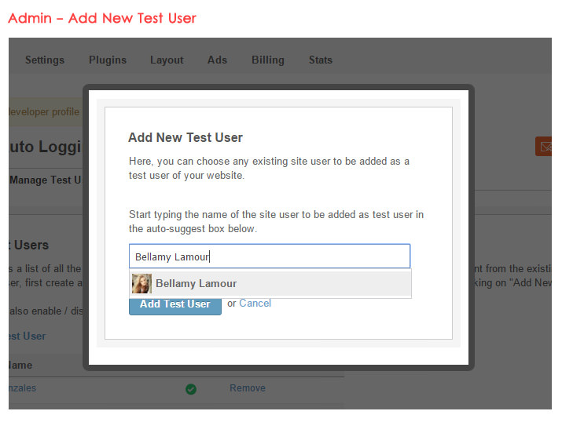Click Bellamy Lamour's avatar thumbnail

tap(141, 283)
